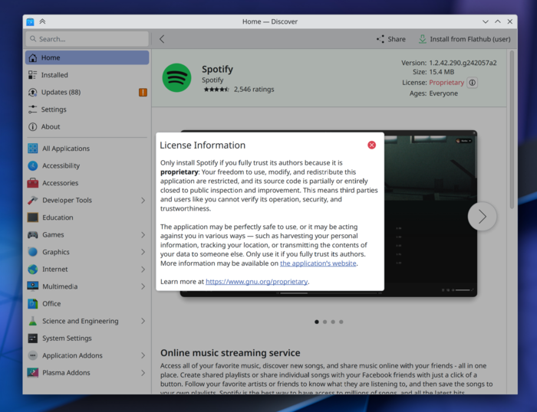Expand the Application Addons chevron
Image resolution: width=537 pixels, height=412 pixels.
click(143, 355)
